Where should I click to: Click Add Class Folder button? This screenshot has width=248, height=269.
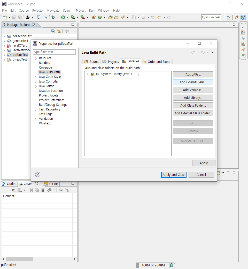pos(193,105)
